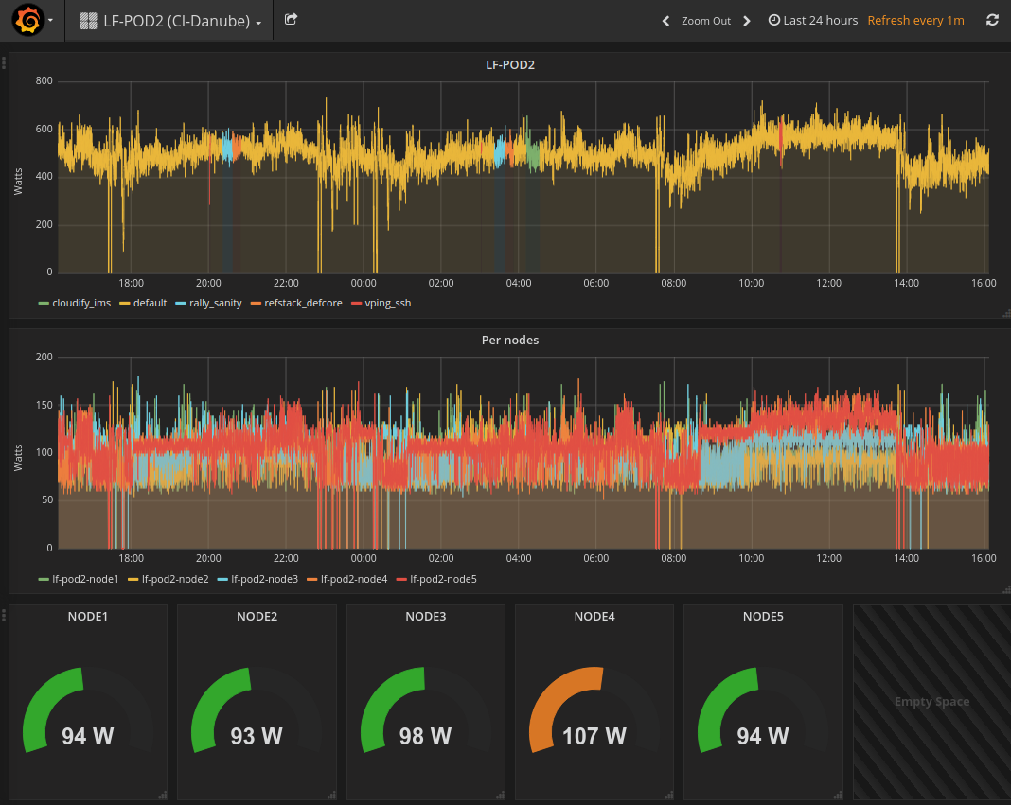The height and width of the screenshot is (805, 1011).
Task: Click the Empty Space placeholder panel
Action: (x=931, y=702)
